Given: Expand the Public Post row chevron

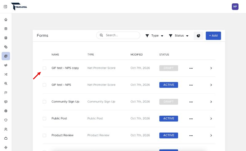Looking at the screenshot, I should [x=211, y=118].
